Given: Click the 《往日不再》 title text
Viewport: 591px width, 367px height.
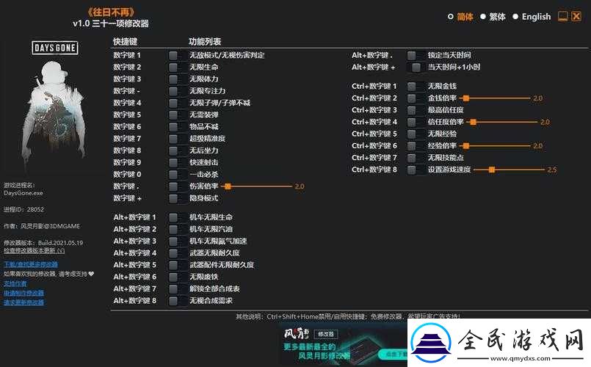Looking at the screenshot, I should tap(111, 12).
